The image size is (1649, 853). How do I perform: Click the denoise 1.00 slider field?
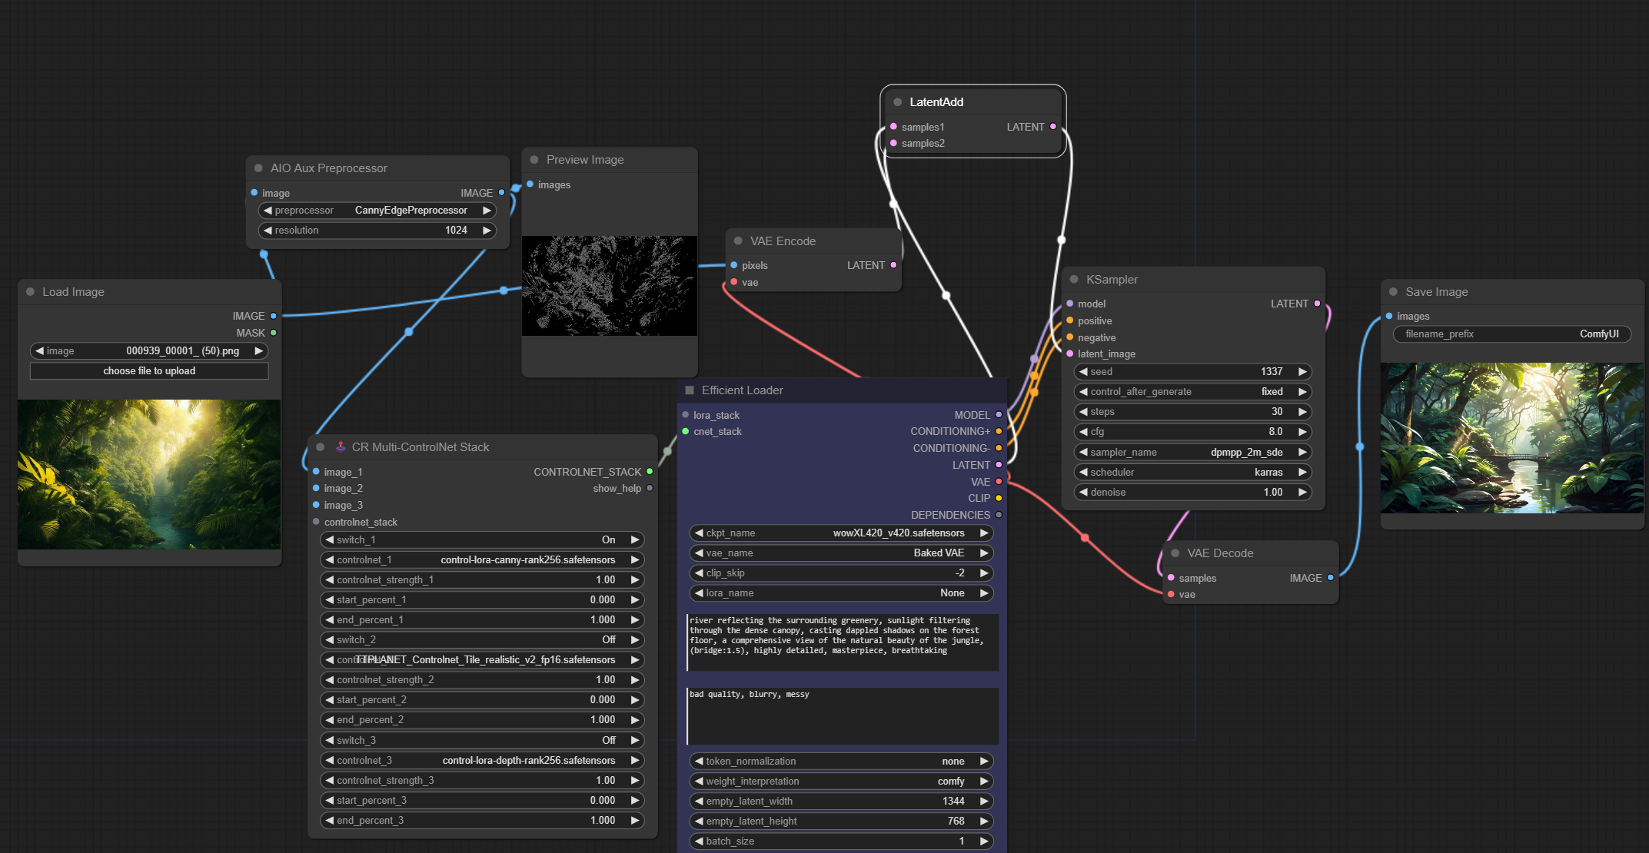(1192, 493)
